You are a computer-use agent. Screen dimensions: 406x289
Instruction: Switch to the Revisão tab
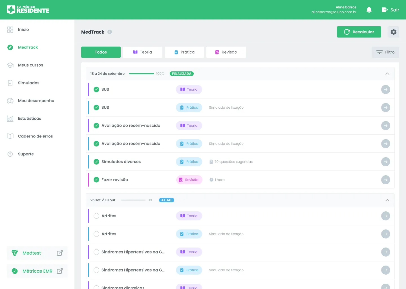pyautogui.click(x=226, y=52)
